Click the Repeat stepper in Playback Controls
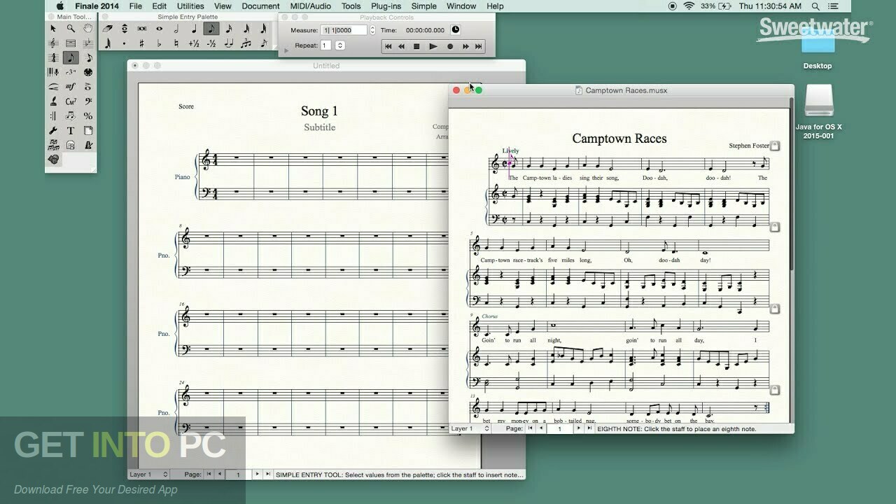This screenshot has height=504, width=896. [339, 45]
